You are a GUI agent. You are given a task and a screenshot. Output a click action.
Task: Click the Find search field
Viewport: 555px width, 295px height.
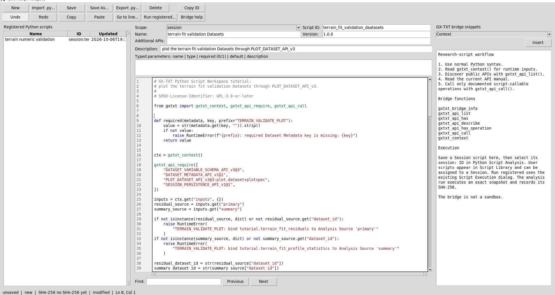(184, 282)
